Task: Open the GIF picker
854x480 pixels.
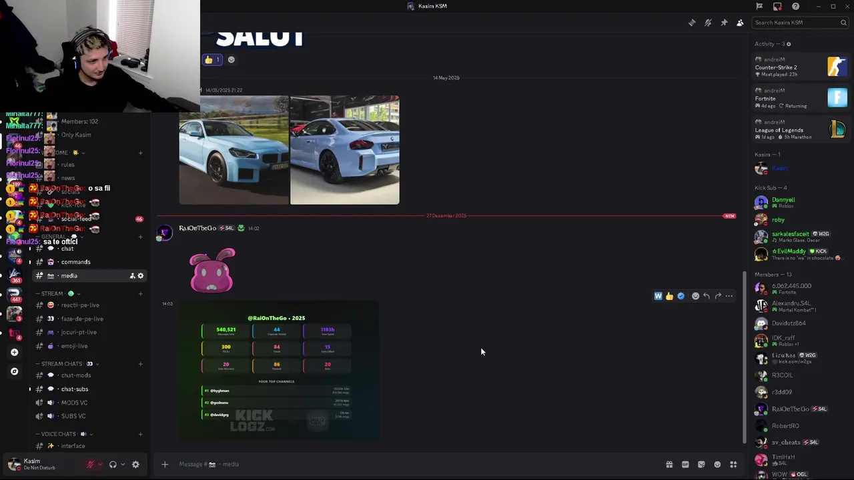Action: pos(685,465)
